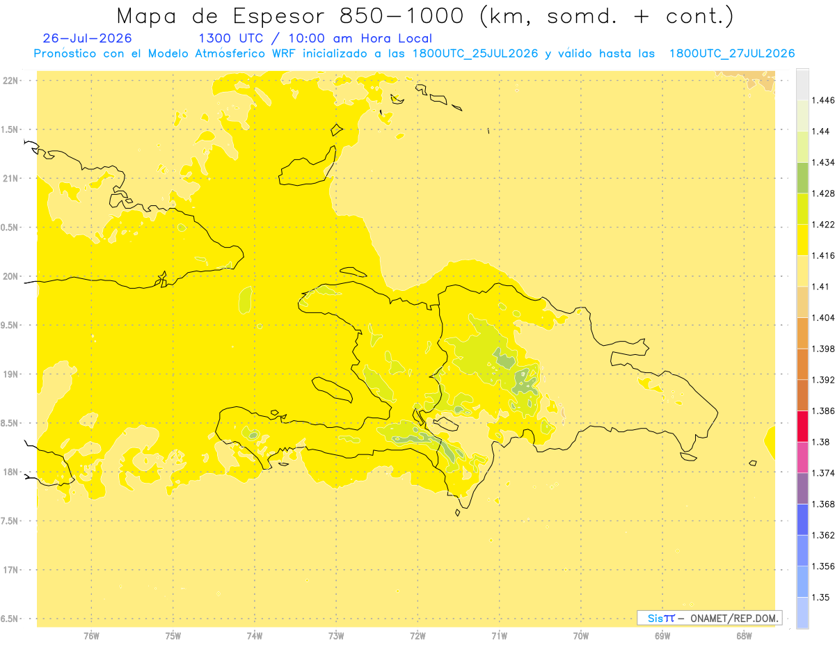
Task: Click the blue legend swatch between 1.362 and 1.368
Action: (802, 519)
